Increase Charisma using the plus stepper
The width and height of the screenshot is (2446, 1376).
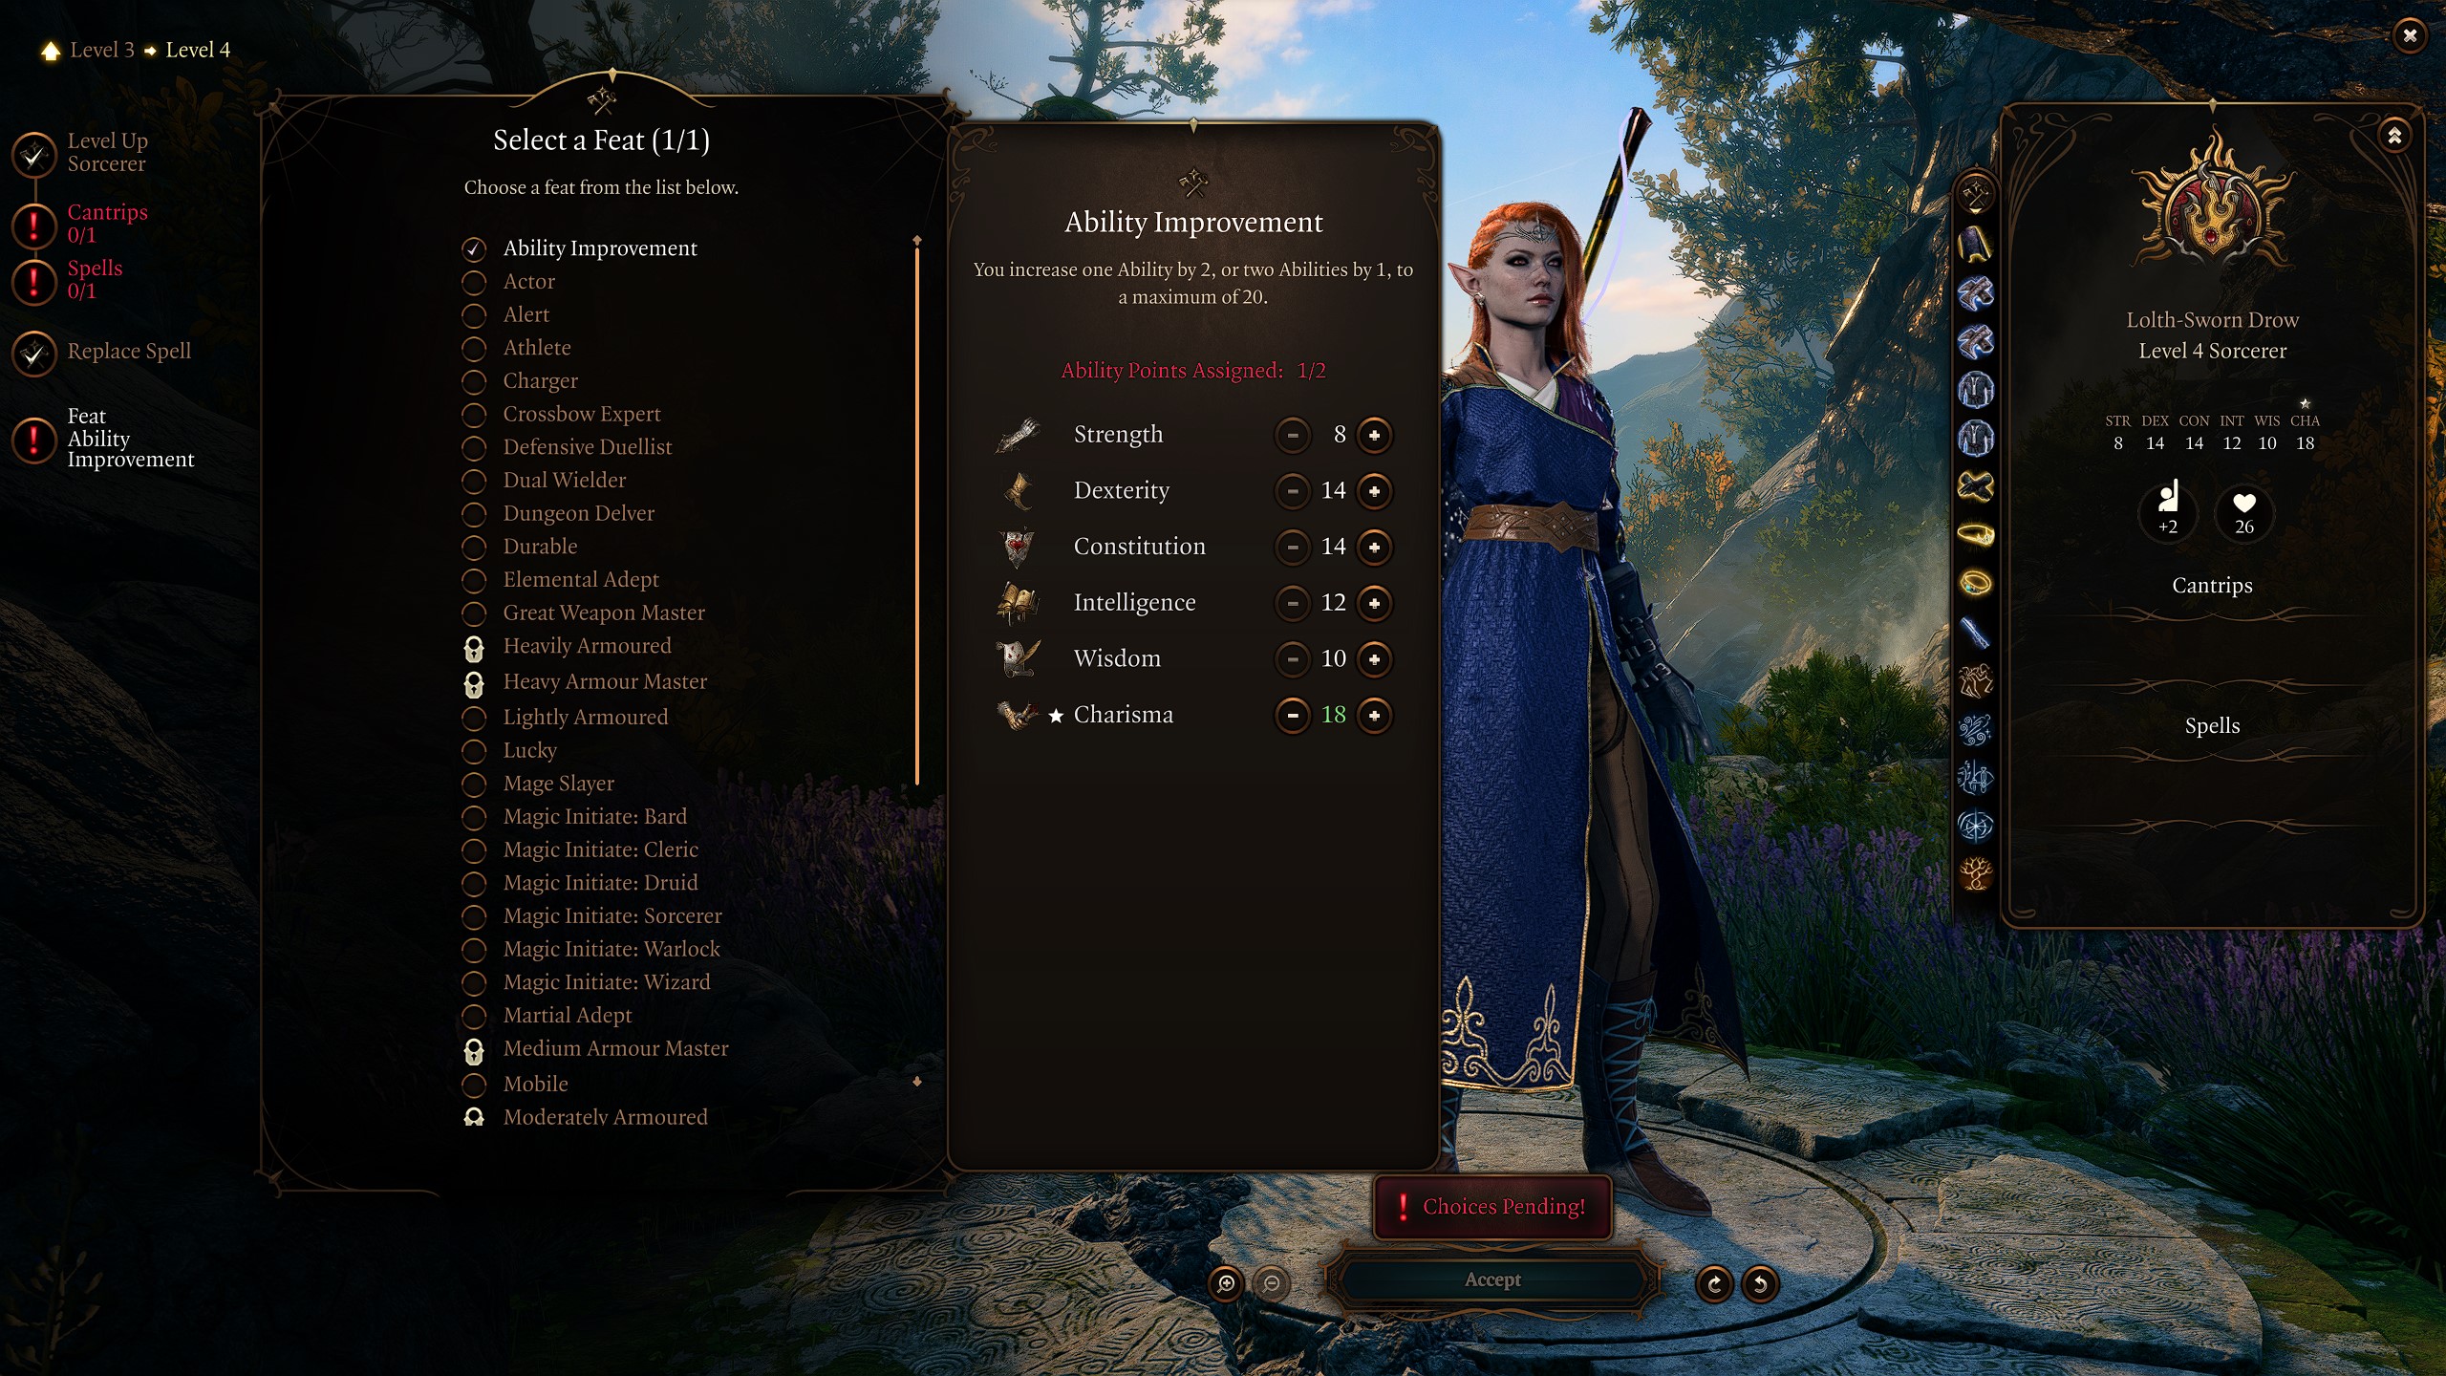click(x=1376, y=714)
